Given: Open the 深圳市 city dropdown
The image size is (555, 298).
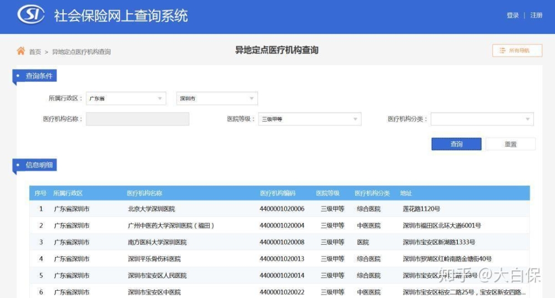Looking at the screenshot, I should 217,98.
